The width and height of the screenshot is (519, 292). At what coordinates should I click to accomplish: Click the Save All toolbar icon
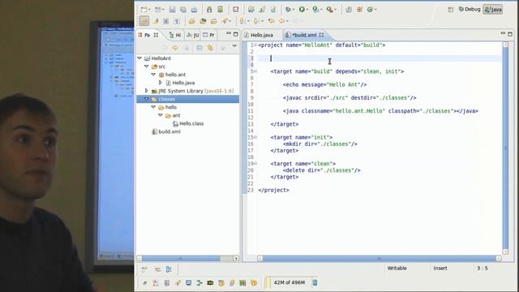click(183, 10)
